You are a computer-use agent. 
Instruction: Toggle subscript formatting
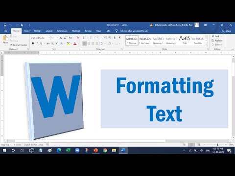pos(52,44)
